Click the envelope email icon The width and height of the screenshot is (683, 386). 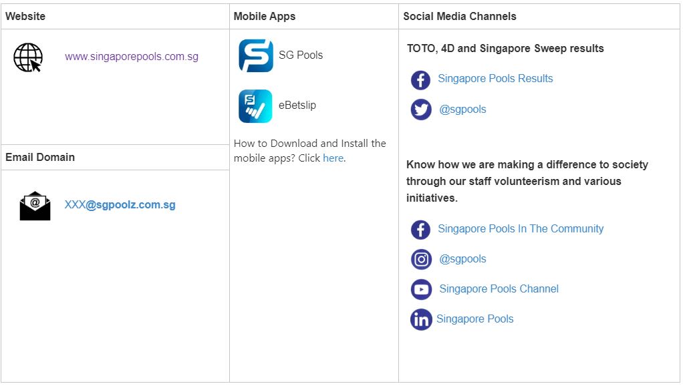[x=35, y=206]
